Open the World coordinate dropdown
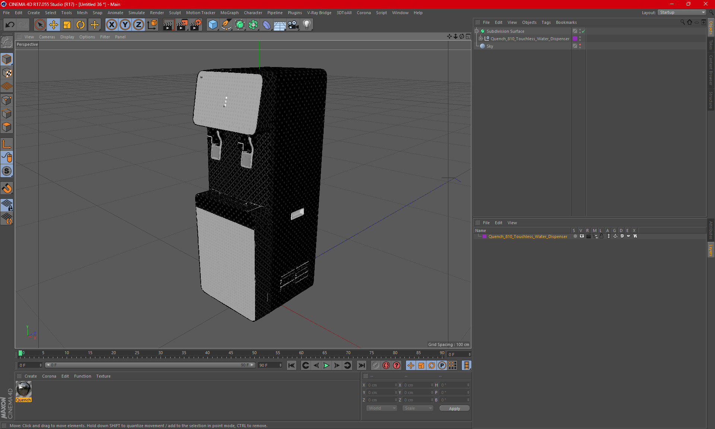The image size is (715, 429). 382,408
